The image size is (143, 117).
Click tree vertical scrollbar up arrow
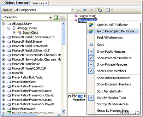point(63,24)
